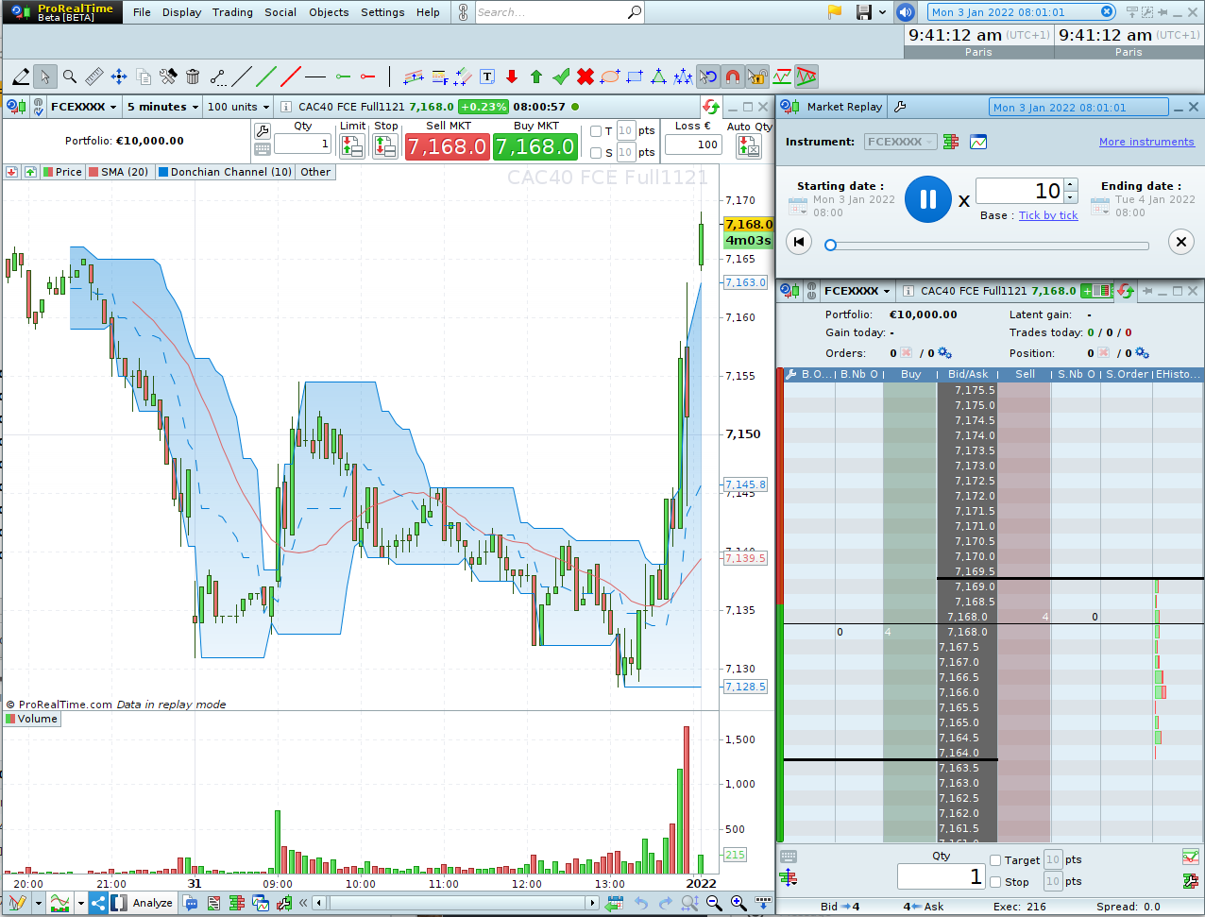Toggle the magnet snap tool
Screen dimensions: 1205x917
pos(732,76)
